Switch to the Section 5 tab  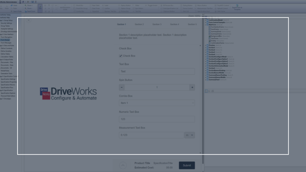192,24
